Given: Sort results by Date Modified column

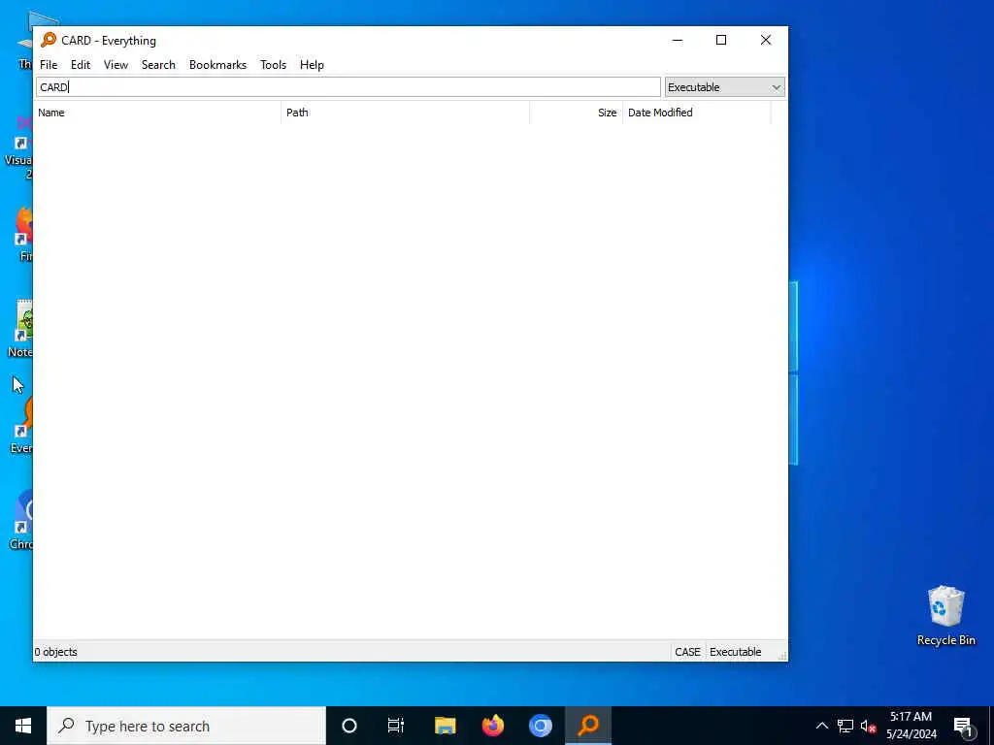Looking at the screenshot, I should coord(697,113).
